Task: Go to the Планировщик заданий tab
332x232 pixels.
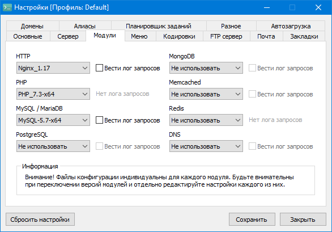Action: (x=159, y=26)
